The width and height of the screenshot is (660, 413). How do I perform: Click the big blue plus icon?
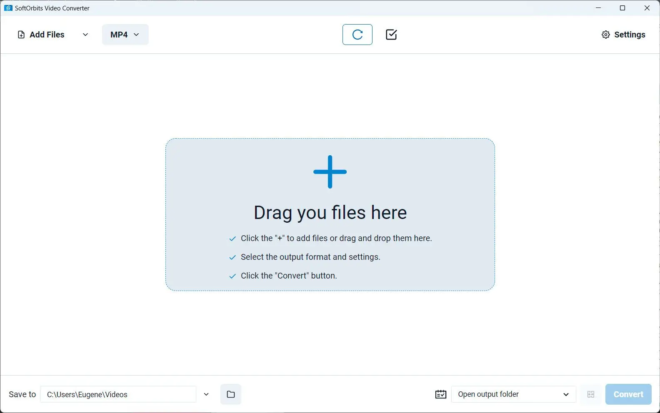(330, 172)
